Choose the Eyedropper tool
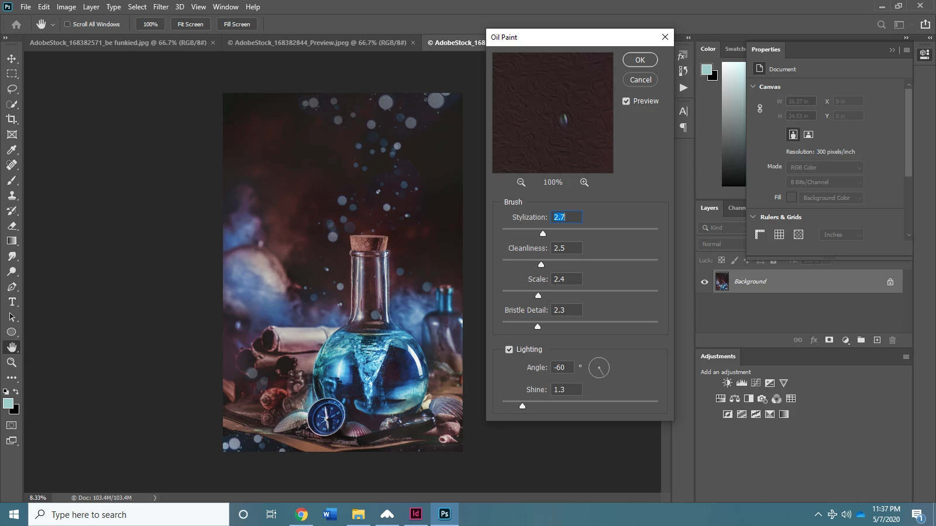Viewport: 936px width, 526px height. (x=12, y=150)
